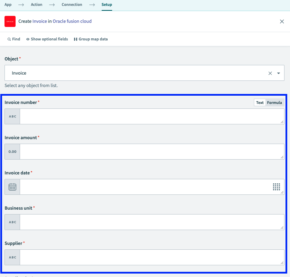Click the Show optional fields eye icon
Viewport: 290px width, 277px height.
pyautogui.click(x=28, y=39)
